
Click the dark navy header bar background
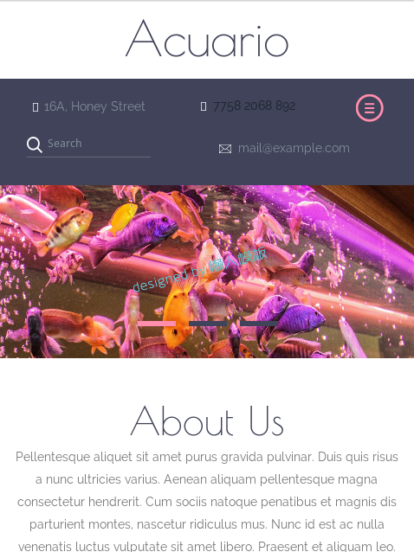click(x=207, y=132)
